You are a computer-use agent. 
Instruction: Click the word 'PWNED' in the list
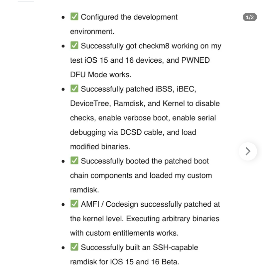click(196, 60)
